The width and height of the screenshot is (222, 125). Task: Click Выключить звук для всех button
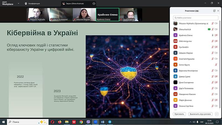[x=200, y=114]
